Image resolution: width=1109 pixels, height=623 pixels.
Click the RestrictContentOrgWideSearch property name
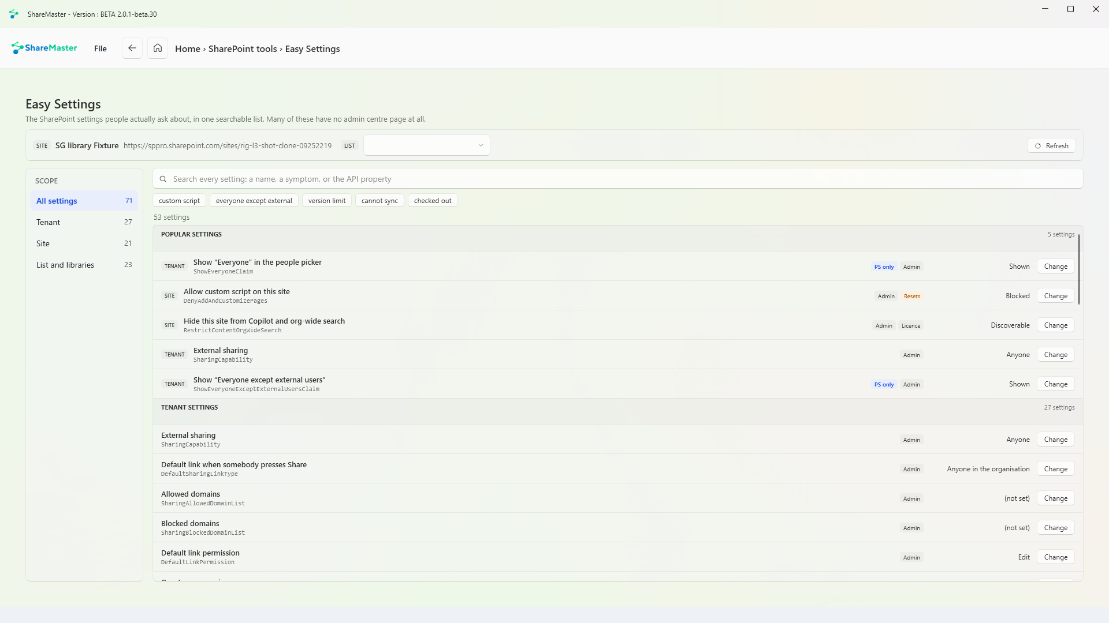click(x=233, y=331)
